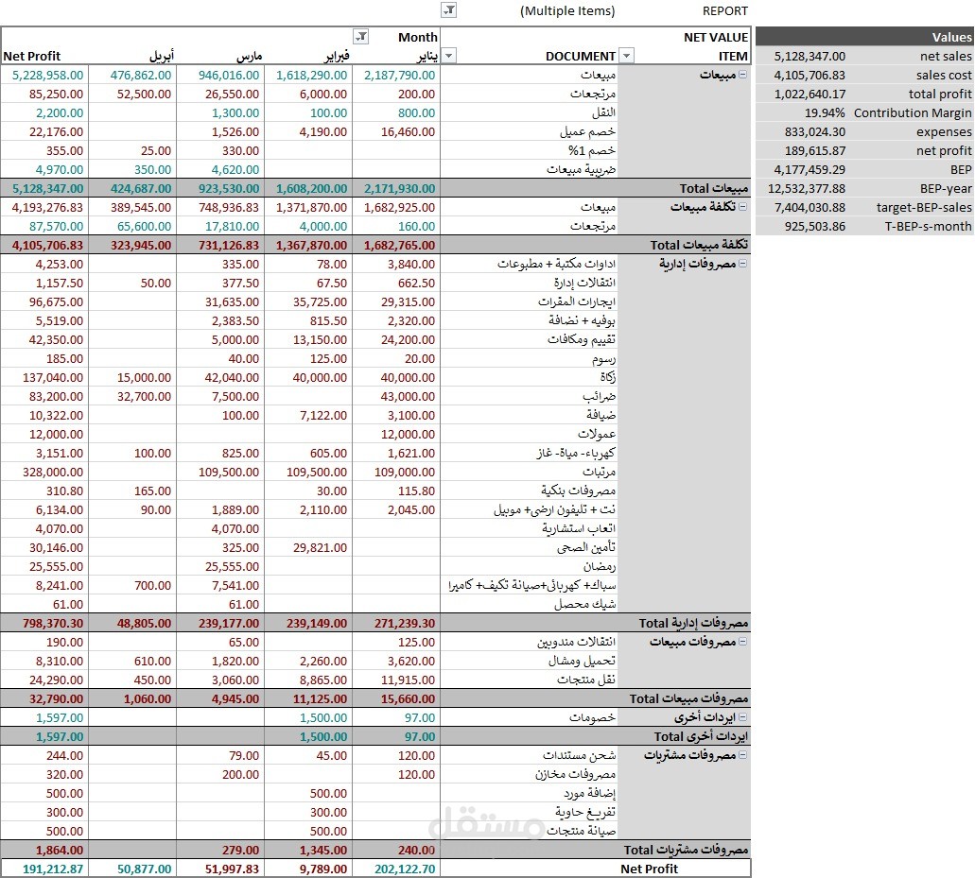The height and width of the screenshot is (878, 975).
Task: Collapse the مصروفات إدارية item group
Action: [742, 264]
